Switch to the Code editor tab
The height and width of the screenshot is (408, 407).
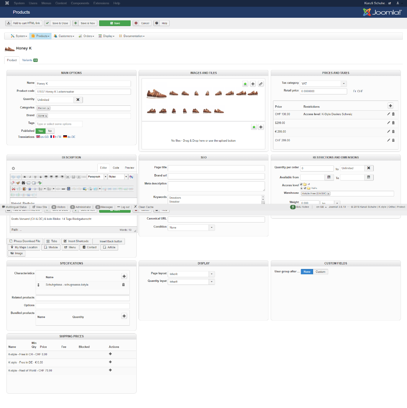point(116,168)
